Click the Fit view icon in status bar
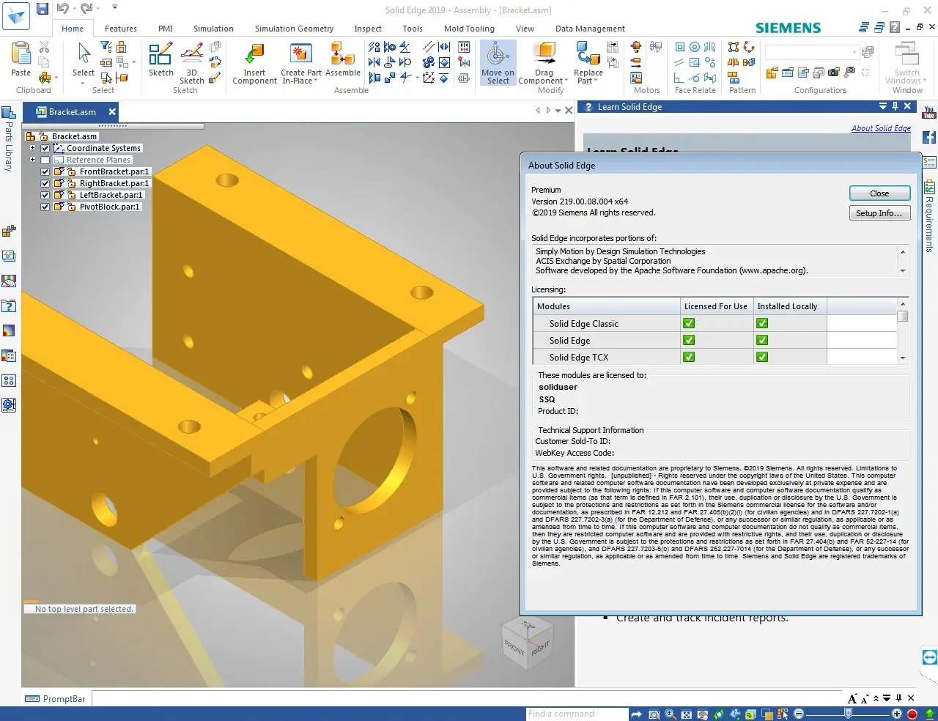 tap(687, 714)
